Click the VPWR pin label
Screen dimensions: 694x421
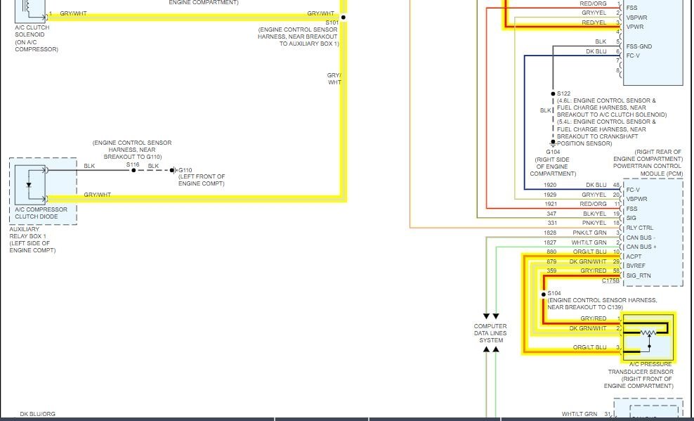(635, 27)
